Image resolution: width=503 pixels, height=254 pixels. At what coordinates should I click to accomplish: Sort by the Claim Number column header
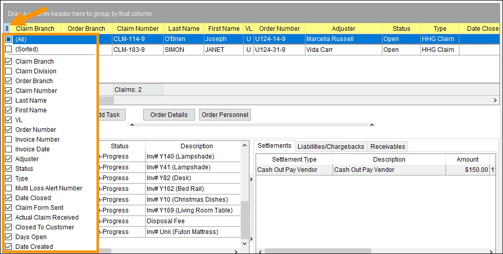click(138, 29)
